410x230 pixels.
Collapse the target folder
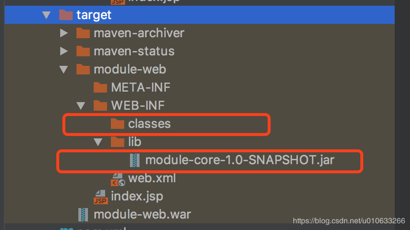pos(46,15)
